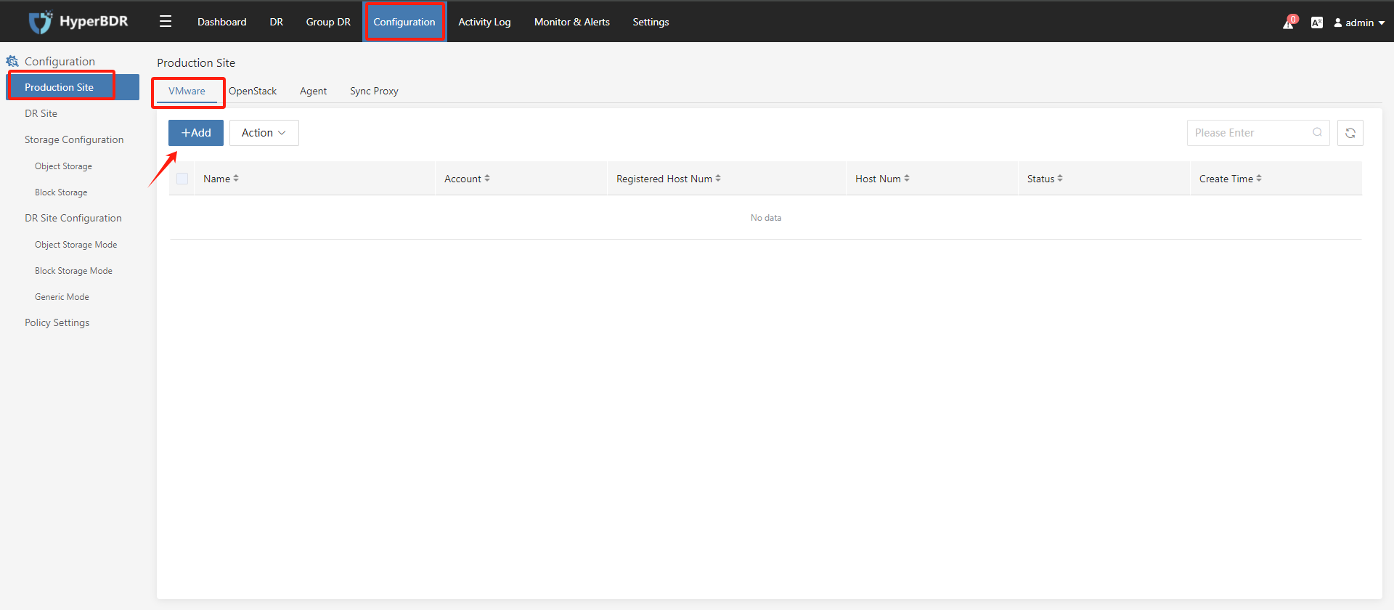Open the Dashboard menu

tap(222, 22)
